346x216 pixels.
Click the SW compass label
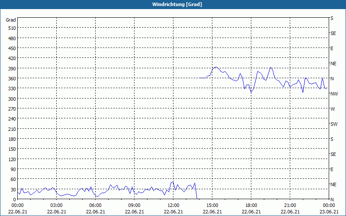click(x=334, y=124)
